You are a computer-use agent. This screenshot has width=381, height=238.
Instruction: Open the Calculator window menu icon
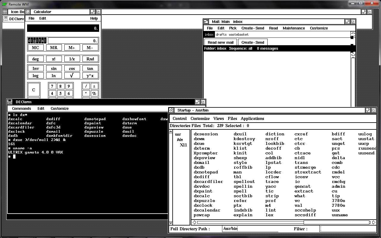(28, 12)
